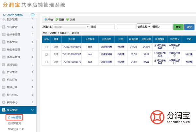The width and height of the screenshot is (196, 132).
Task: Tick checkbox for row TX211105006980
Action: point(46,54)
